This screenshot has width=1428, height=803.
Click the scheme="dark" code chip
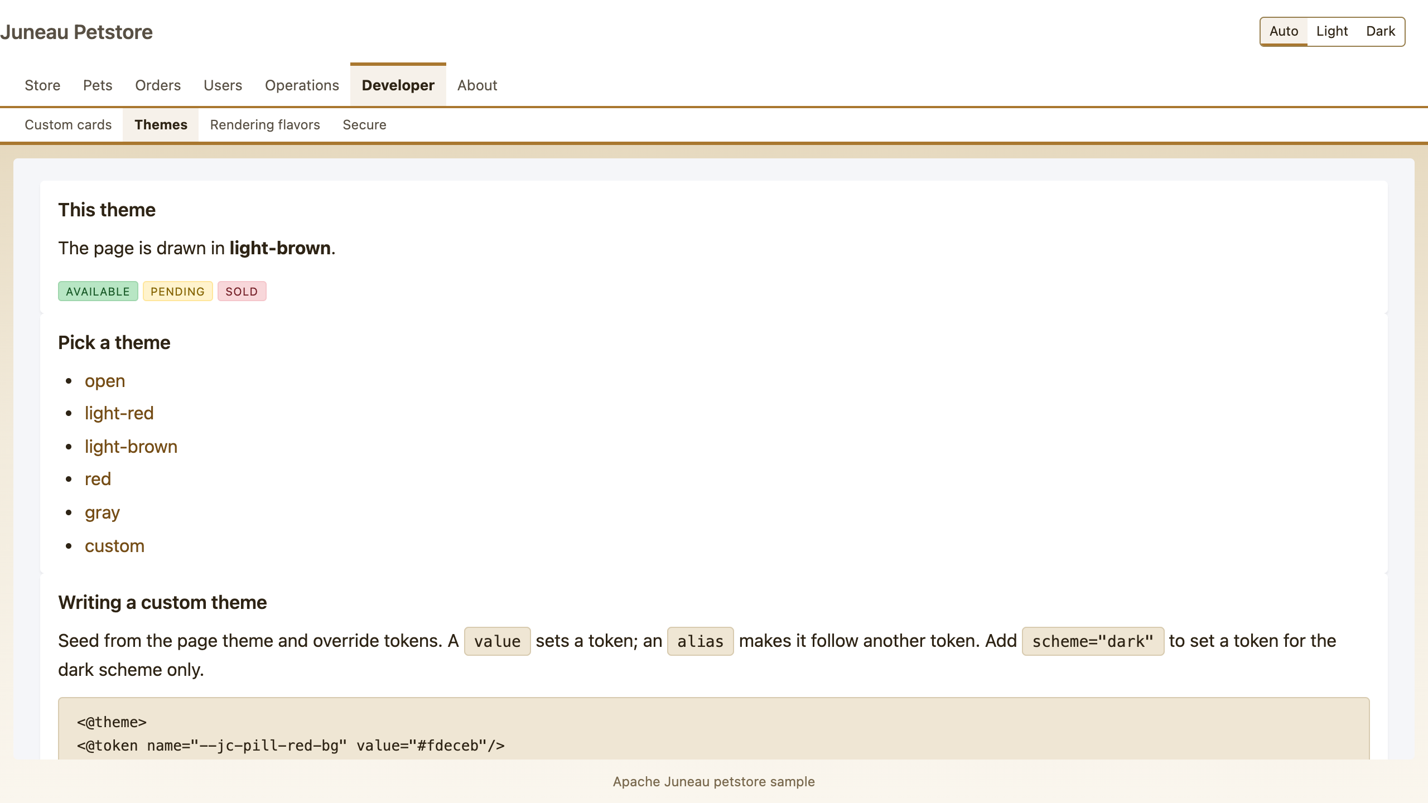coord(1093,641)
